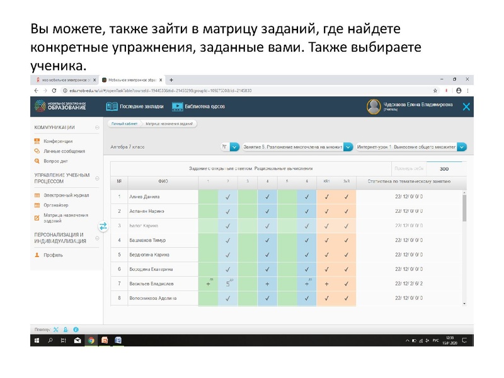The width and height of the screenshot is (504, 378).
Task: Click the blue swap arrows icon on sidebar
Action: 103,226
